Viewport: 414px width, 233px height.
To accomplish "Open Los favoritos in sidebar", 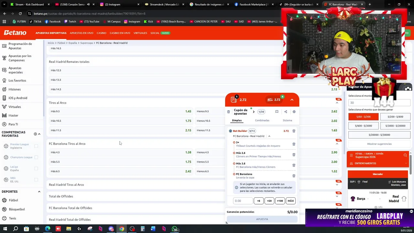I will click(x=17, y=80).
